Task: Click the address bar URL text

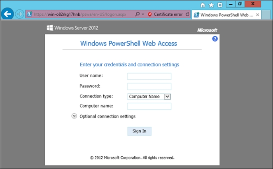Action: [x=80, y=14]
